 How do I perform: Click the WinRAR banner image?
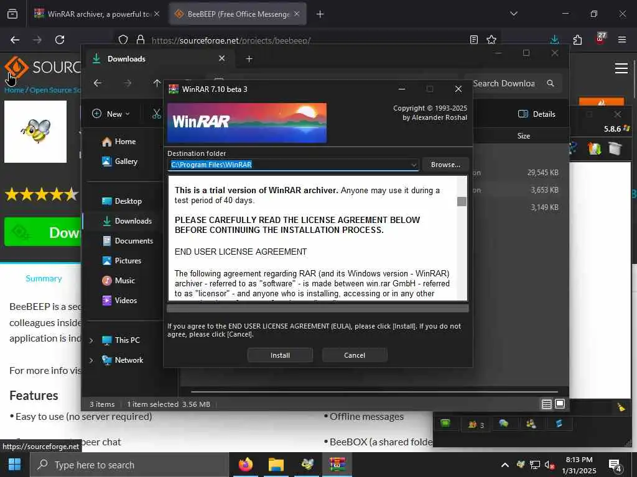(x=247, y=122)
